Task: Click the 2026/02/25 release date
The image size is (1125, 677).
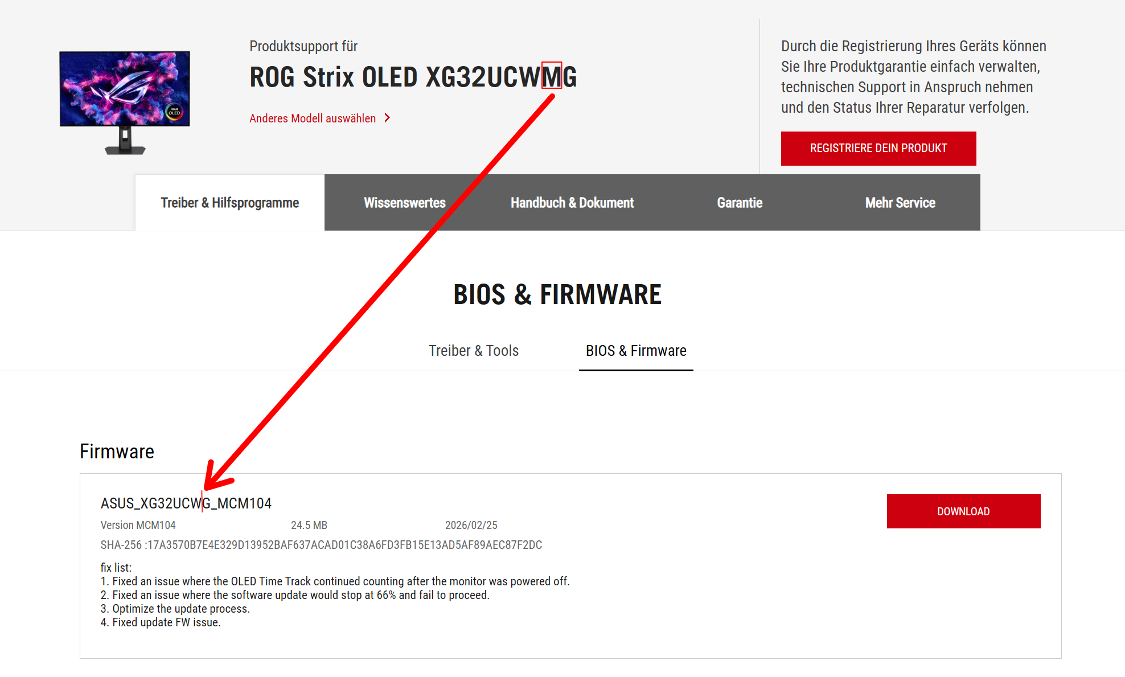Action: click(471, 525)
